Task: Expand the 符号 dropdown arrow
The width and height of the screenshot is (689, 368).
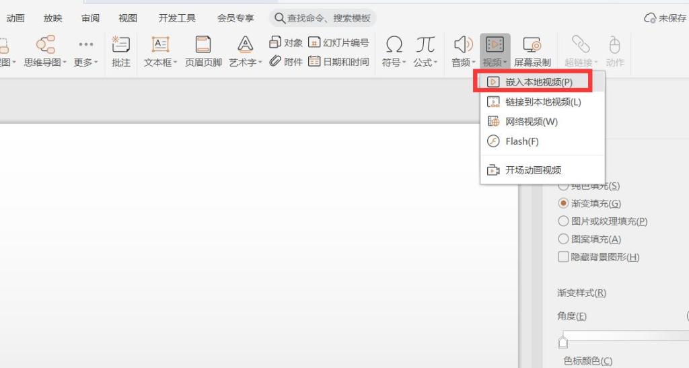Action: point(404,63)
